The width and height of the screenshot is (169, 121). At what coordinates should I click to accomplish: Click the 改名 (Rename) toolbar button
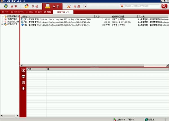point(29,12)
